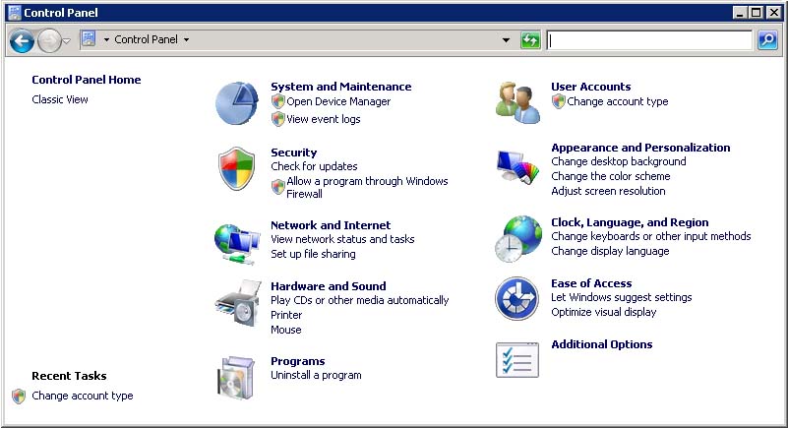Open the recent pages dropdown arrow
788x428 pixels.
(x=66, y=40)
